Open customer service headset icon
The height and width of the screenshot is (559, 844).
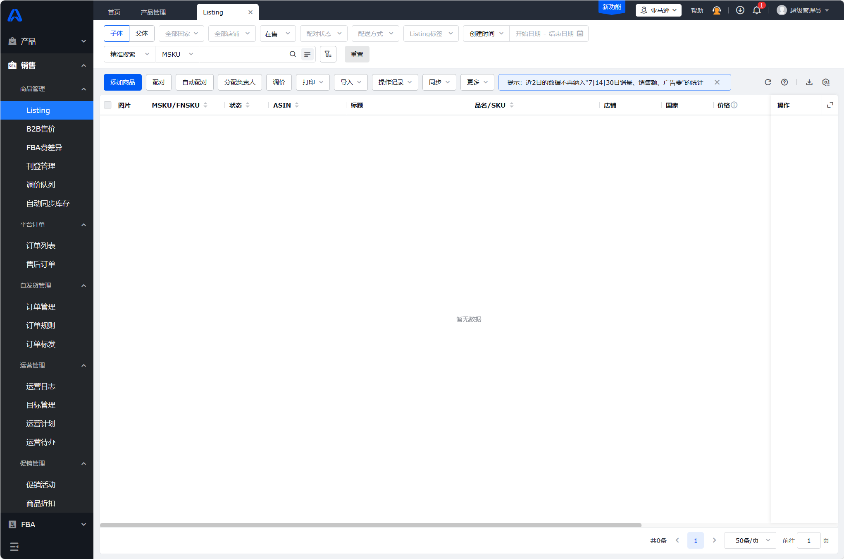(x=717, y=11)
